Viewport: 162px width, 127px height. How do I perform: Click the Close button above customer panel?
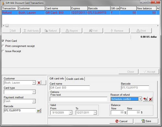pos(128,72)
